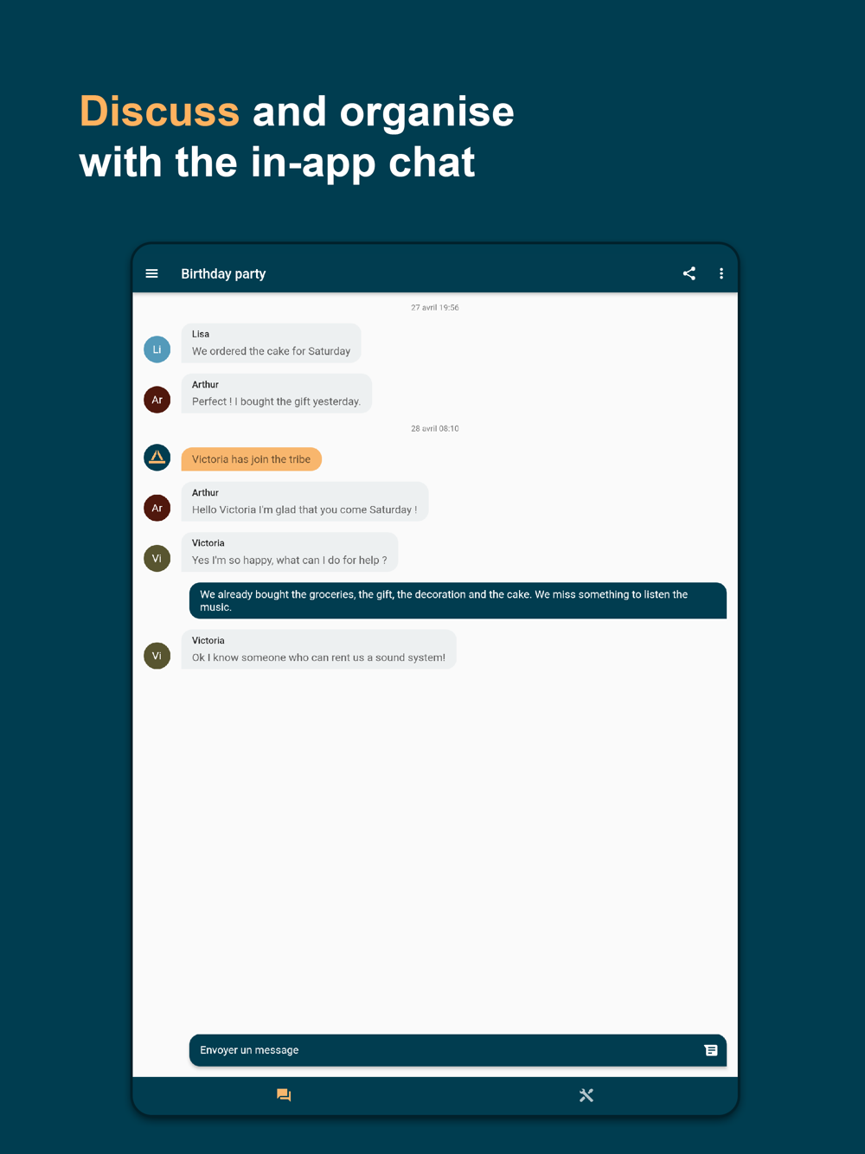Click Lisa's blue avatar

tap(157, 349)
